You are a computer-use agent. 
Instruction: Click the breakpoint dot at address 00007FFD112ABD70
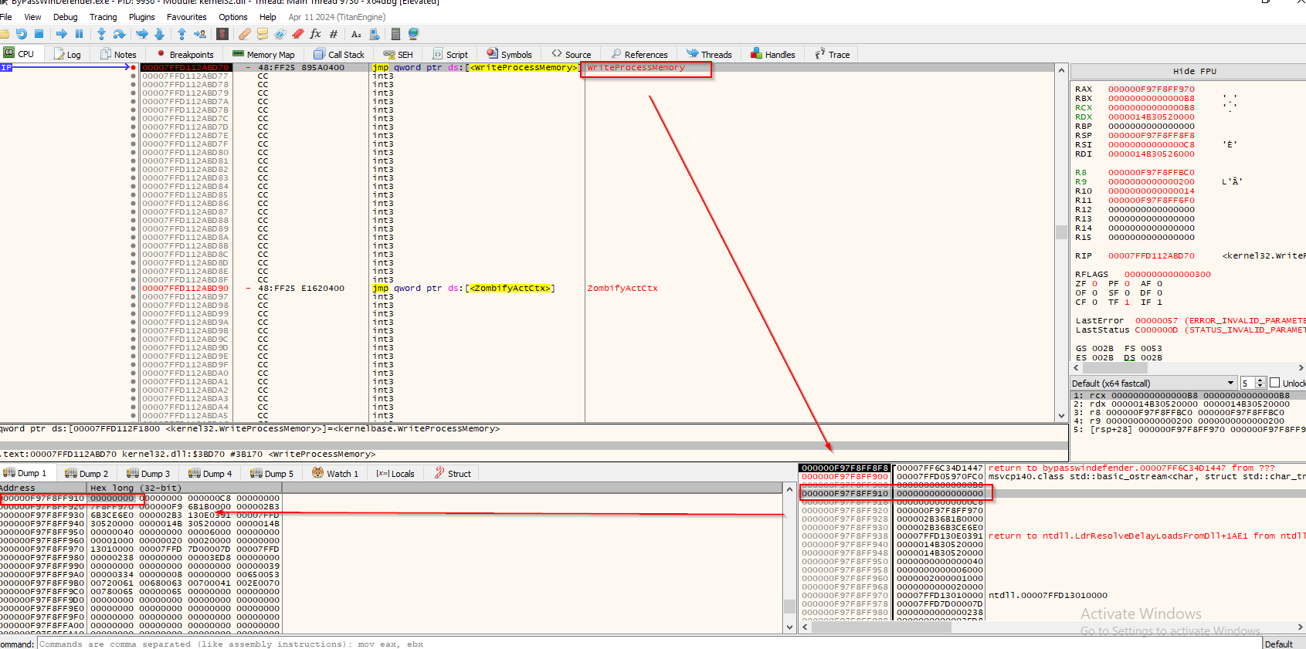134,68
